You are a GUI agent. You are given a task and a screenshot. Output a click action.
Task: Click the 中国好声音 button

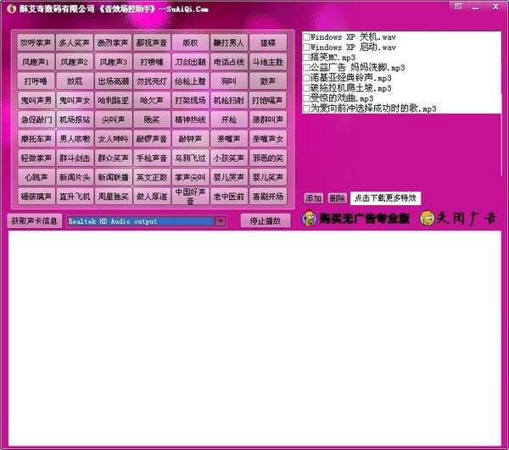point(190,196)
